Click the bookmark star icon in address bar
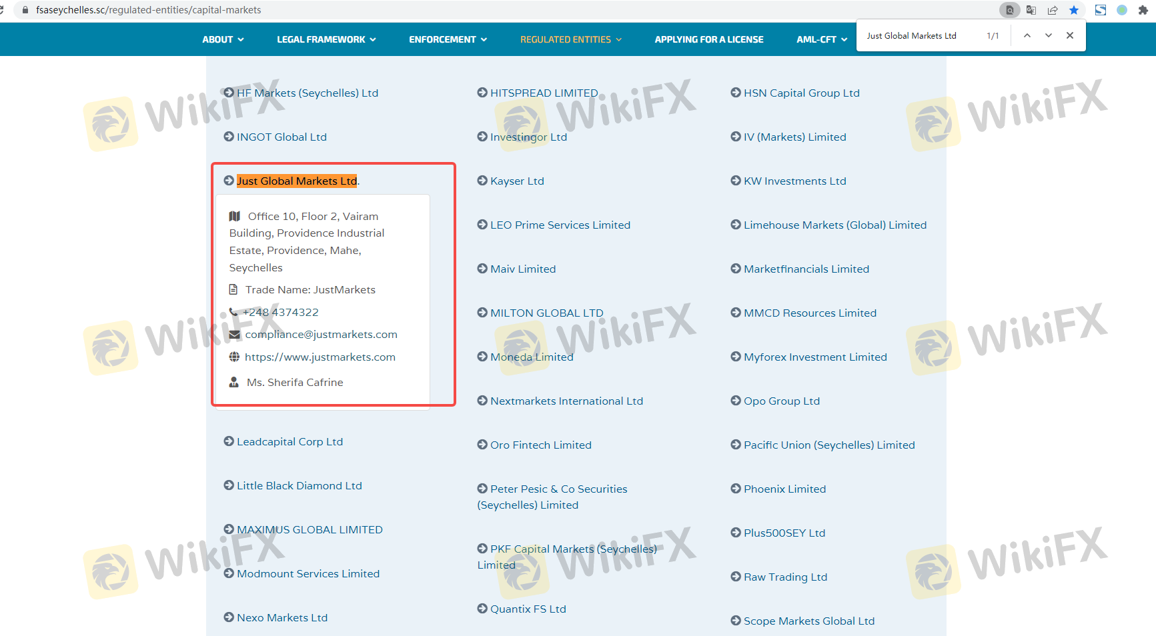 [x=1074, y=10]
